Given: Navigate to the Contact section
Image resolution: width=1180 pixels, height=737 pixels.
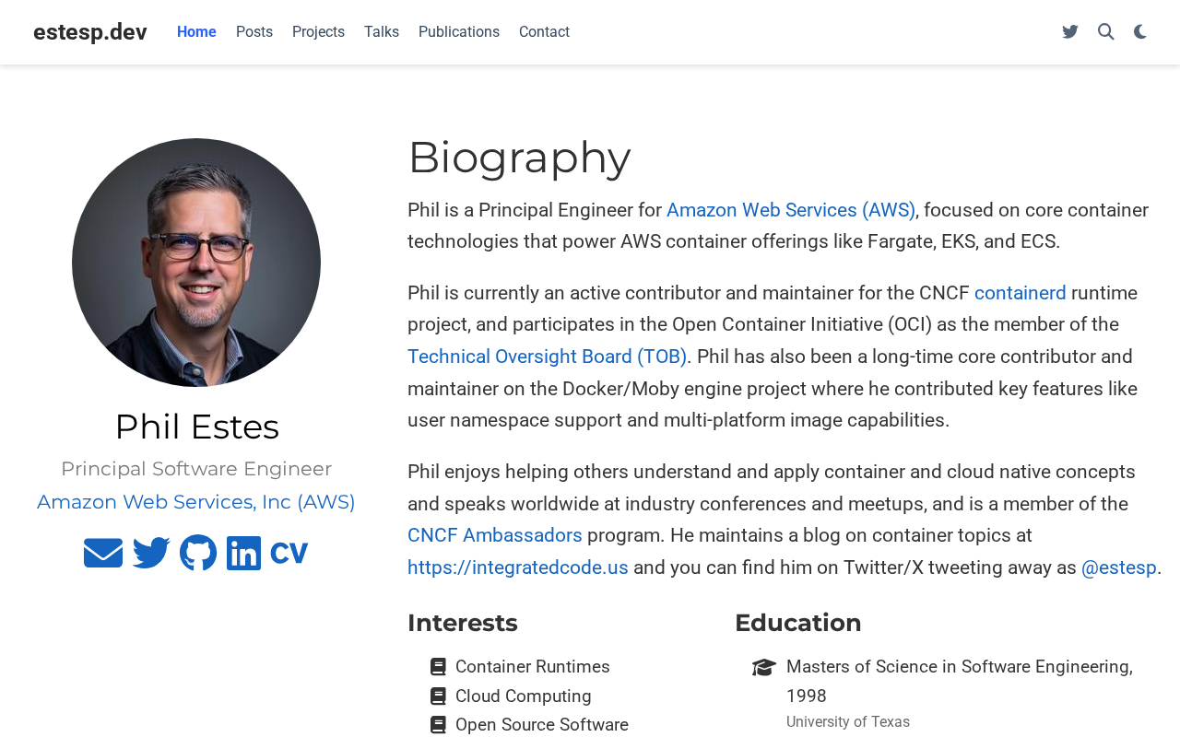Looking at the screenshot, I should click(x=544, y=32).
